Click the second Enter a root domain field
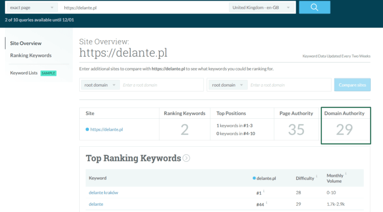 289,85
